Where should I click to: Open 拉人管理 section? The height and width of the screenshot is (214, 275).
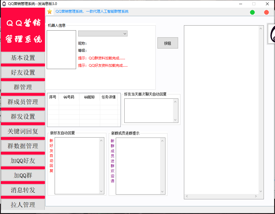pyautogui.click(x=23, y=205)
